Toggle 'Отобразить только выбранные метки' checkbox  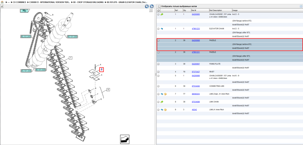159,6
